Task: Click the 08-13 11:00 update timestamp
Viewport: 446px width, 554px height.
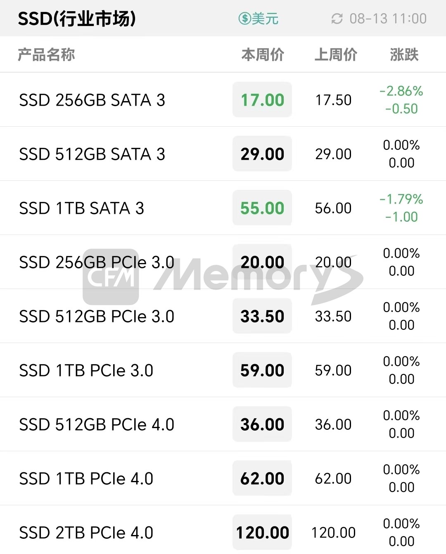Action: tap(388, 19)
